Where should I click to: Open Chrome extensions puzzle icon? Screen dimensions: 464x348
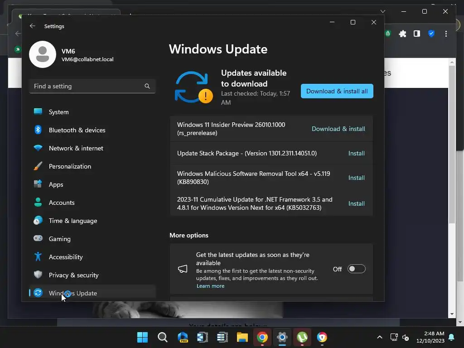click(x=402, y=34)
